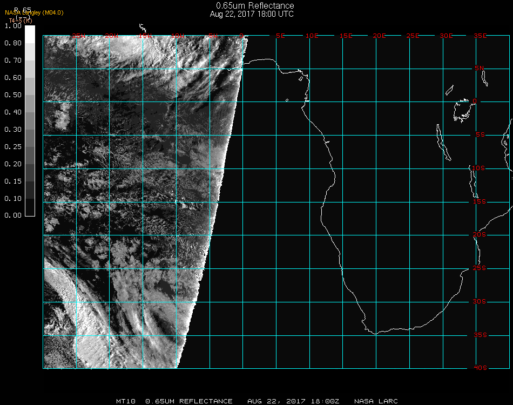Click the '25W' longitude label
This screenshot has height=405, width=513.
pyautogui.click(x=78, y=36)
